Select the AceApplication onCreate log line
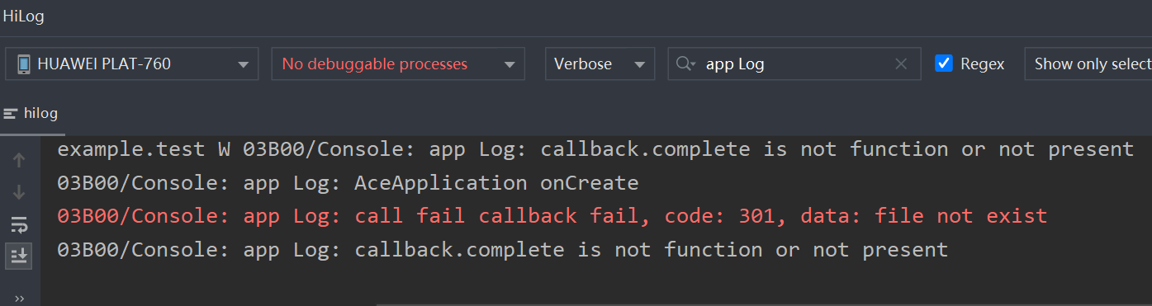The width and height of the screenshot is (1152, 306). (x=348, y=182)
